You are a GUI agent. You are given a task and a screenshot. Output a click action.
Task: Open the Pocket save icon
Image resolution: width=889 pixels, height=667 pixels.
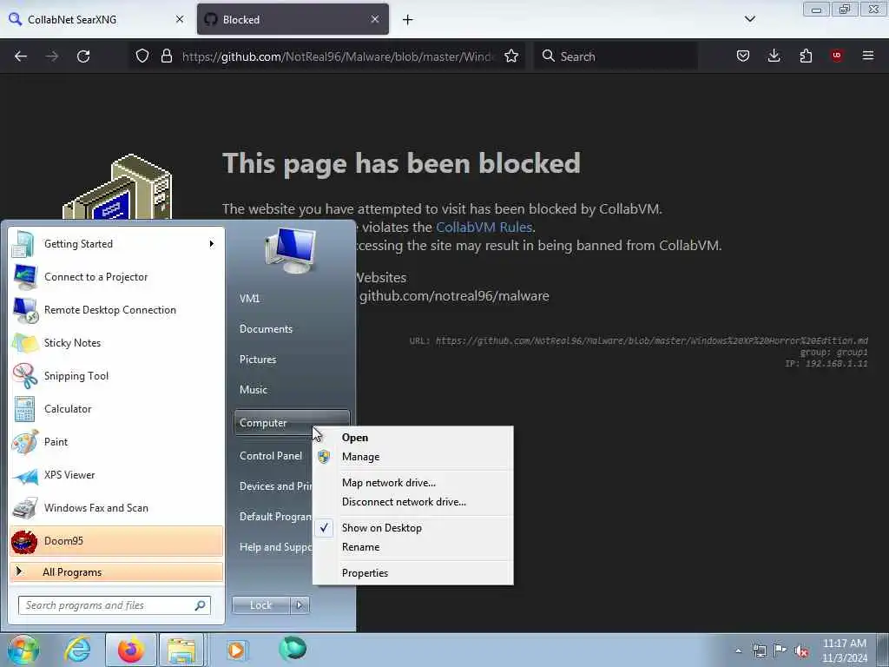(x=743, y=56)
